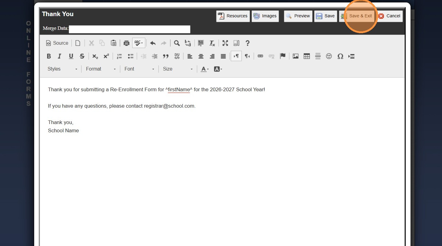Image resolution: width=442 pixels, height=246 pixels.
Task: Insert a horizontal line
Action: [x=318, y=56]
